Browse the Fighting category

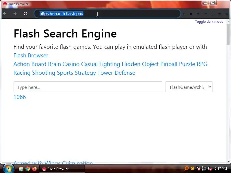coord(110,64)
